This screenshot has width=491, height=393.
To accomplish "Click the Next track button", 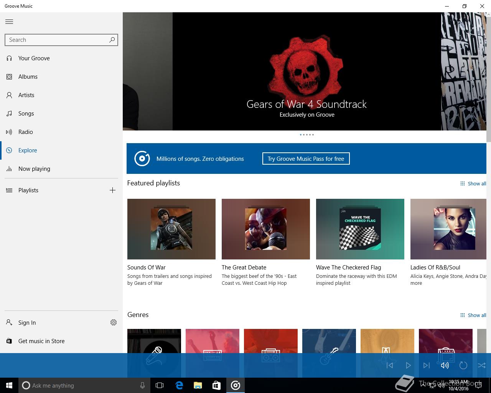I will (x=427, y=365).
